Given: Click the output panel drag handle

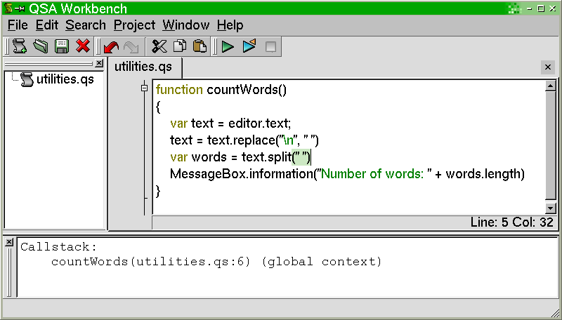Looking at the screenshot, I should (x=9, y=272).
